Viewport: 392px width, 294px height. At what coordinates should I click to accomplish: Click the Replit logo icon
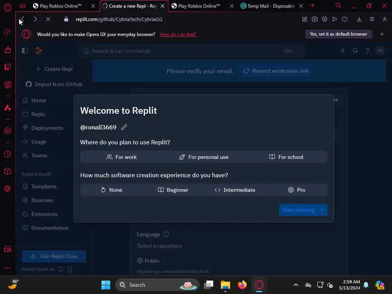click(x=39, y=51)
